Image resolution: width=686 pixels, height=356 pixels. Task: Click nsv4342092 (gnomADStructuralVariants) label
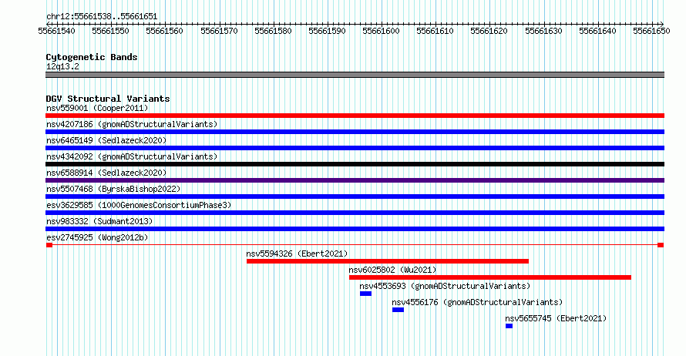click(x=132, y=156)
